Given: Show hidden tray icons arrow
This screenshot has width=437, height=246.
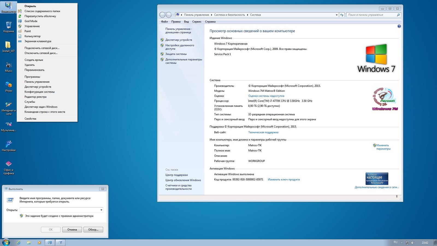Looking at the screenshot, I should click(402, 243).
